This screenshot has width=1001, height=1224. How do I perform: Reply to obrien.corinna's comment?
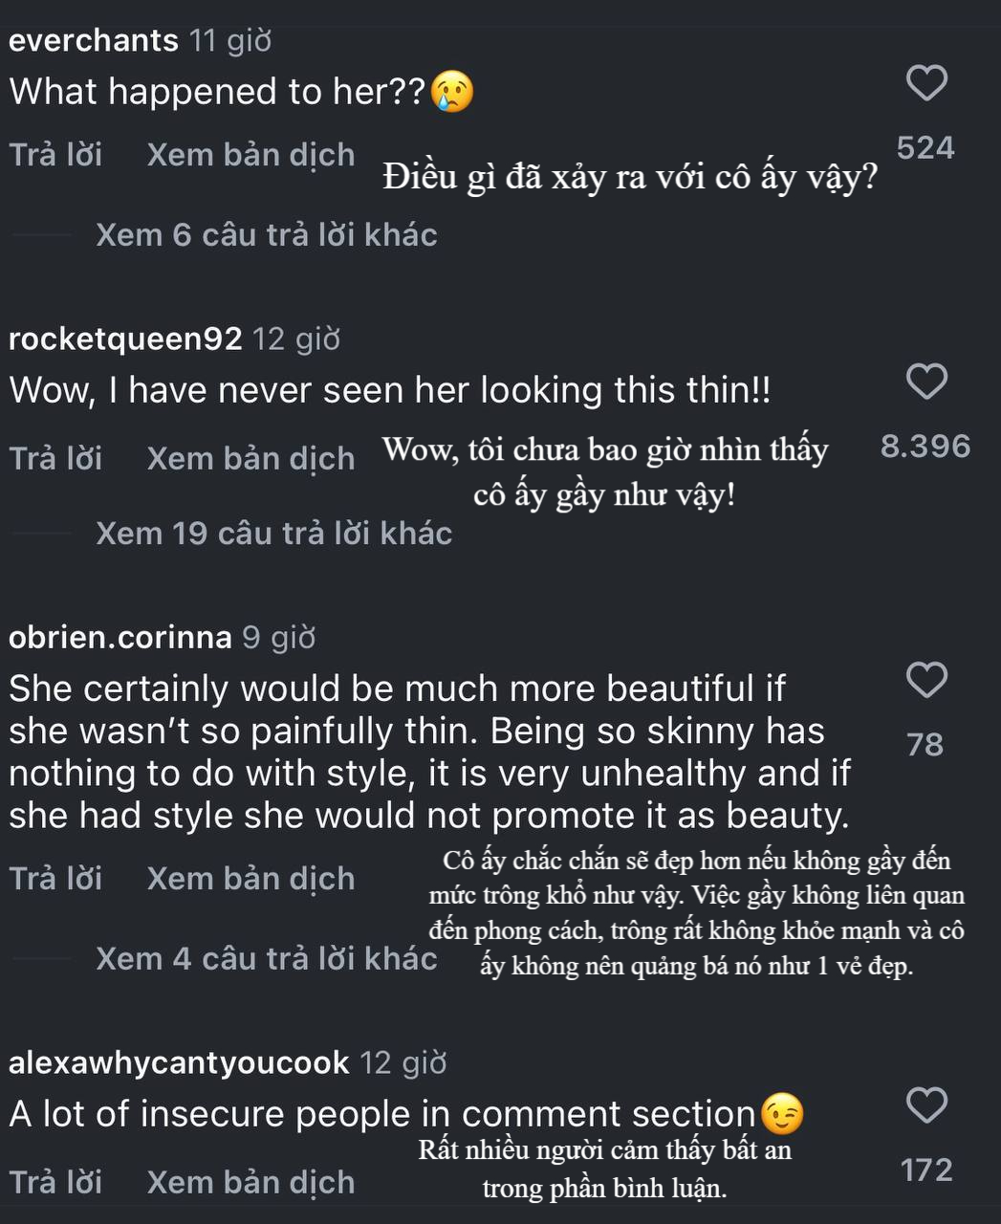[x=55, y=879]
